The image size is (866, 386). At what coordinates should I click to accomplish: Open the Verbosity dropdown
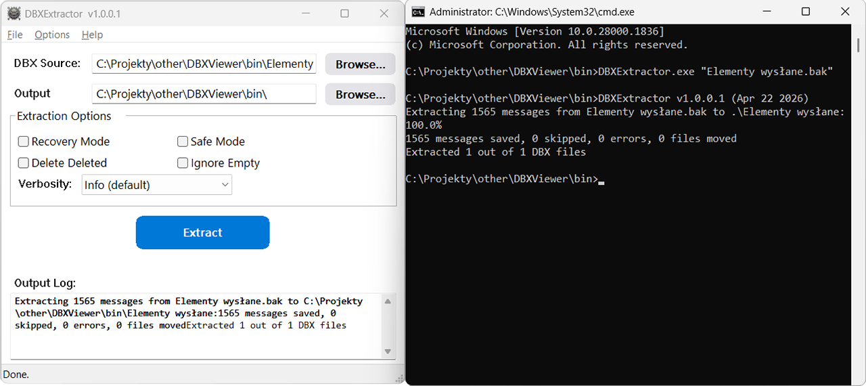[x=157, y=185]
